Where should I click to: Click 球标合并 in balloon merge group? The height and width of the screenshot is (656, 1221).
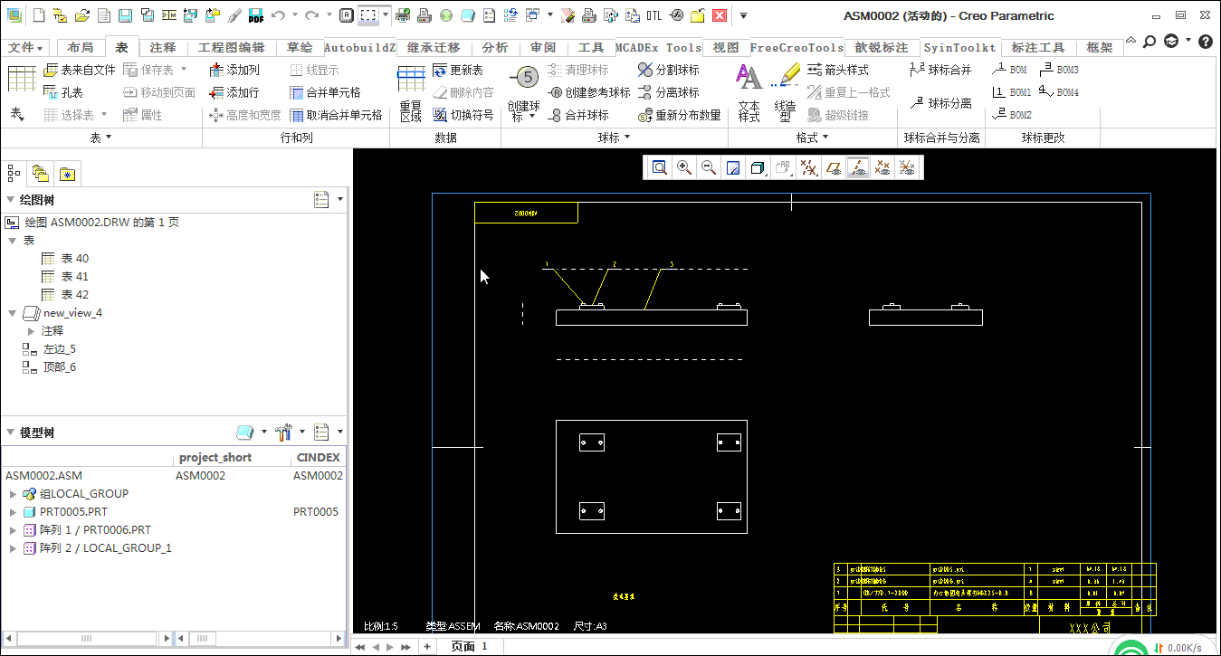[941, 70]
